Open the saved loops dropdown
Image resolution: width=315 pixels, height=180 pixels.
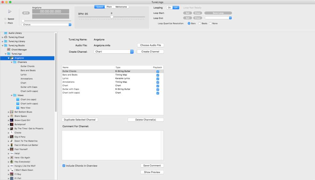[218, 18]
